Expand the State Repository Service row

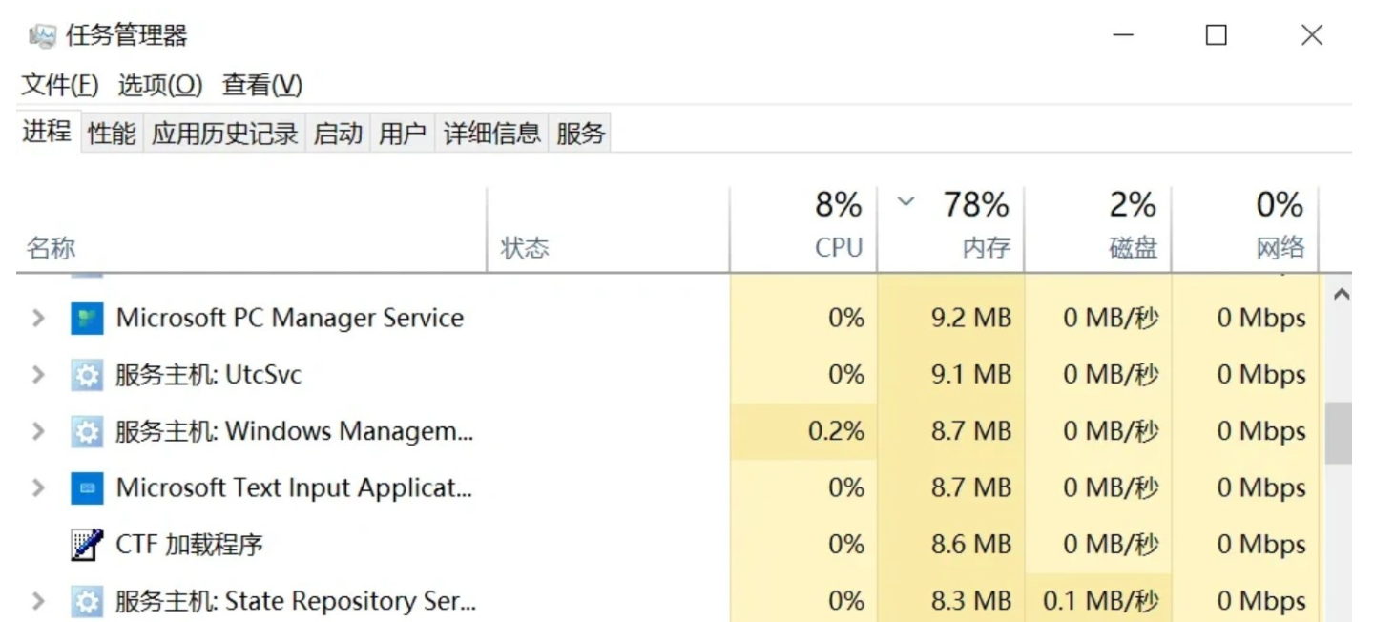38,602
